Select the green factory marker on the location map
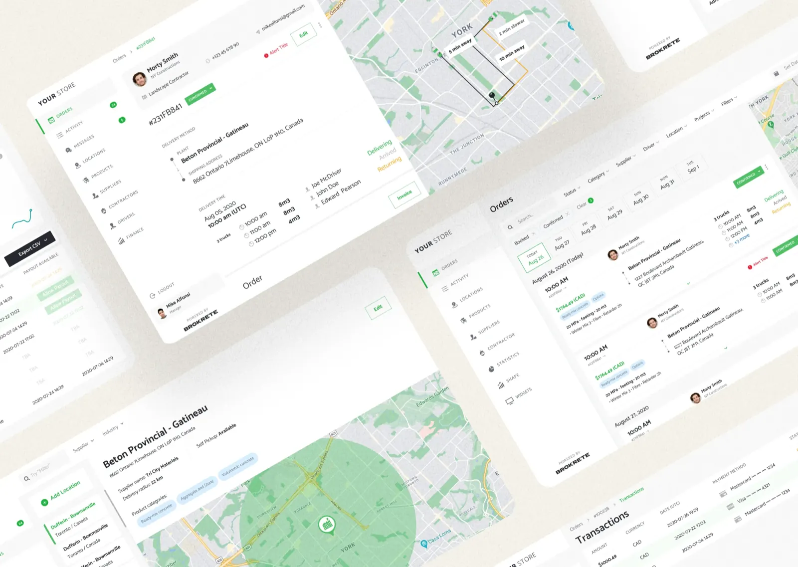 (x=327, y=525)
